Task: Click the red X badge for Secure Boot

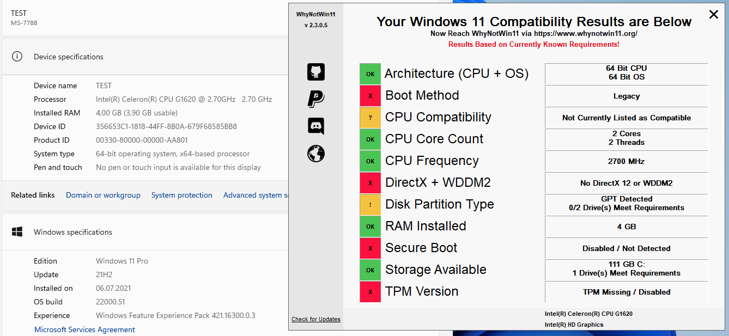Action: (x=370, y=248)
